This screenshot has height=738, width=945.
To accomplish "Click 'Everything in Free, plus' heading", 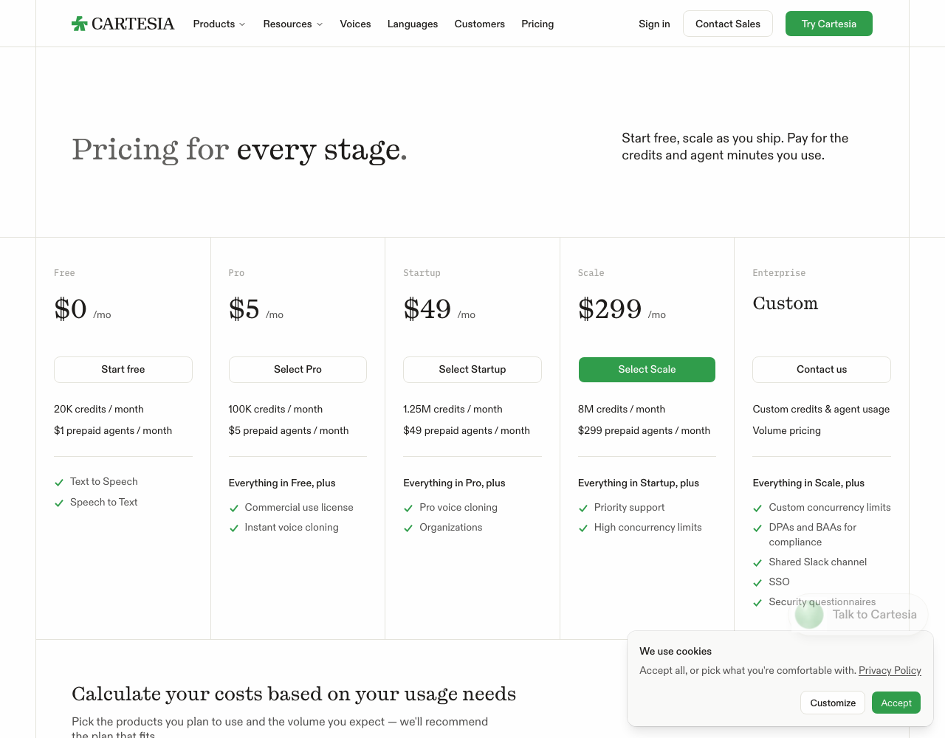I will point(282,483).
